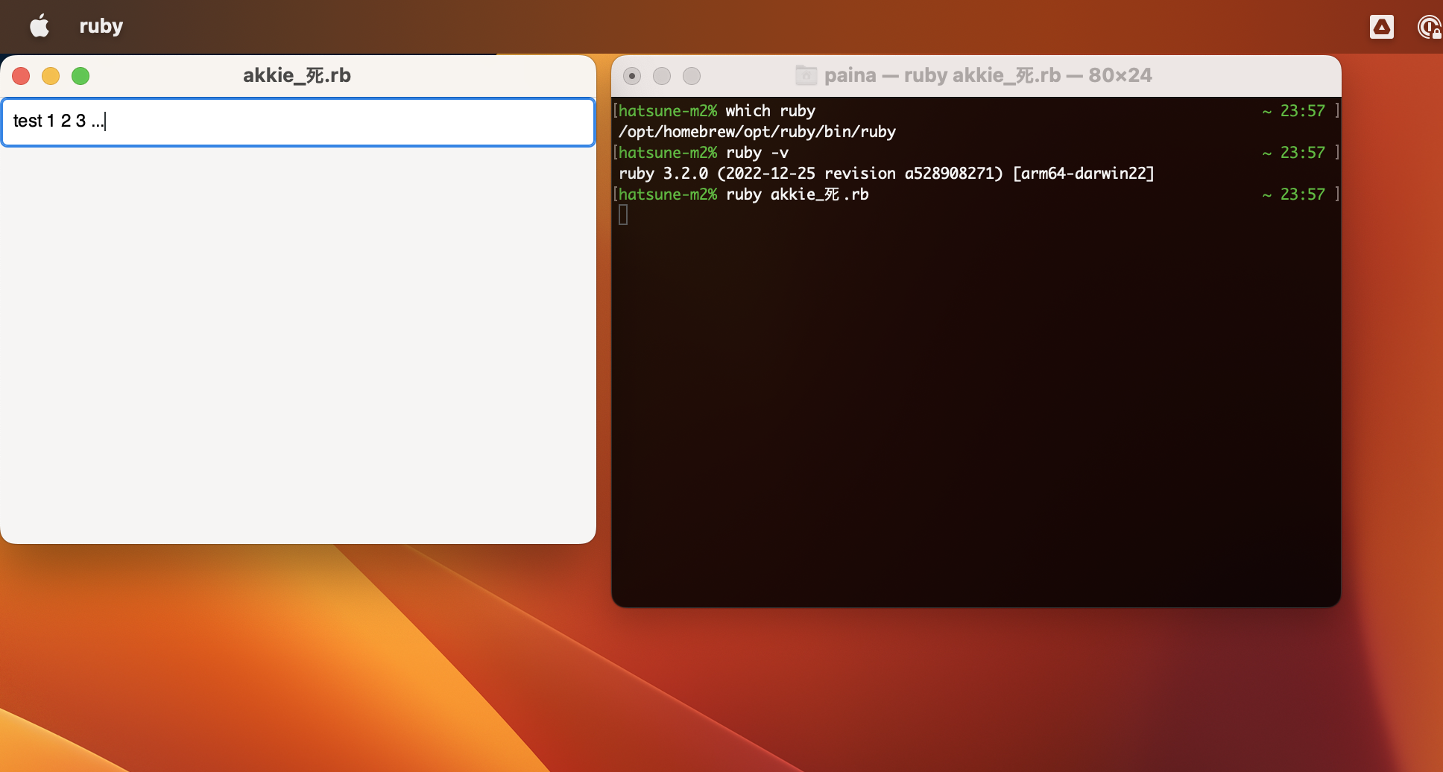Viewport: 1443px width, 772px height.
Task: Focus the text field containing "test 1 2 3"
Action: tap(298, 121)
